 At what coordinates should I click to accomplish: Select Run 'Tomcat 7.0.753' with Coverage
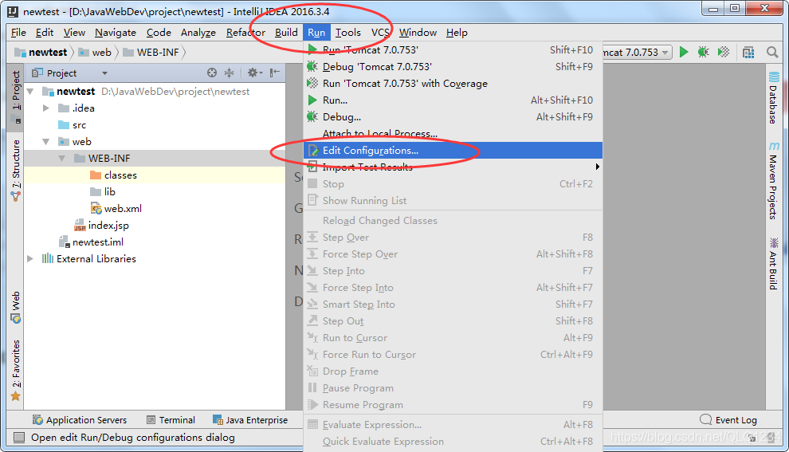(453, 84)
